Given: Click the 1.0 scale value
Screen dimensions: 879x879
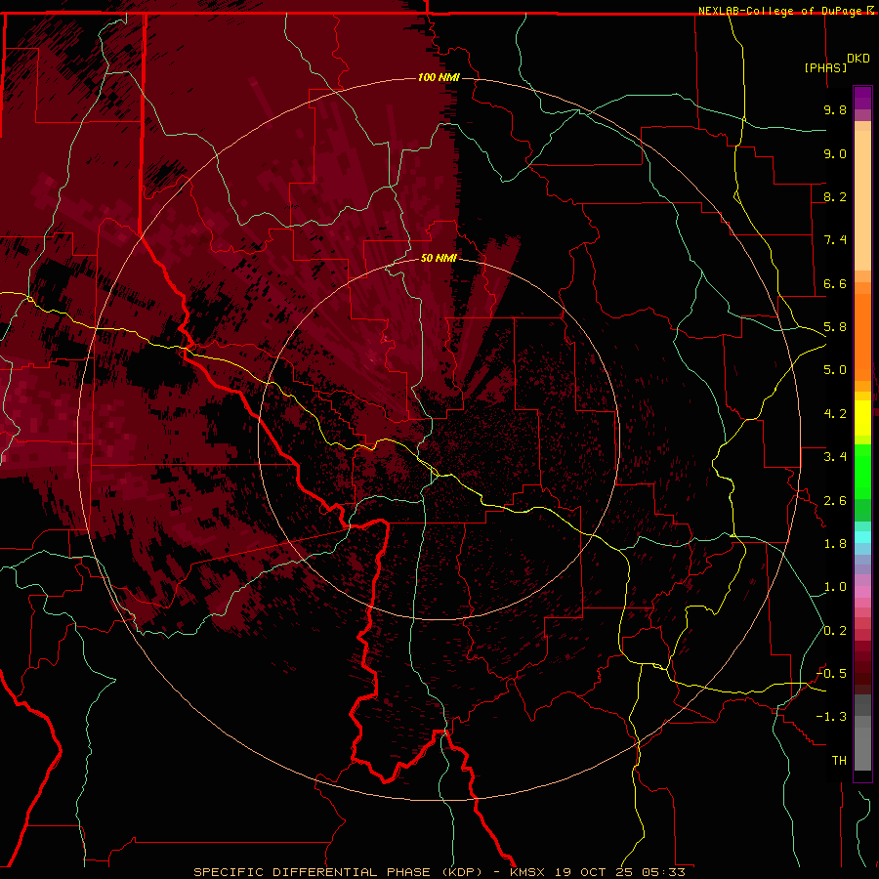Looking at the screenshot, I should 835,587.
